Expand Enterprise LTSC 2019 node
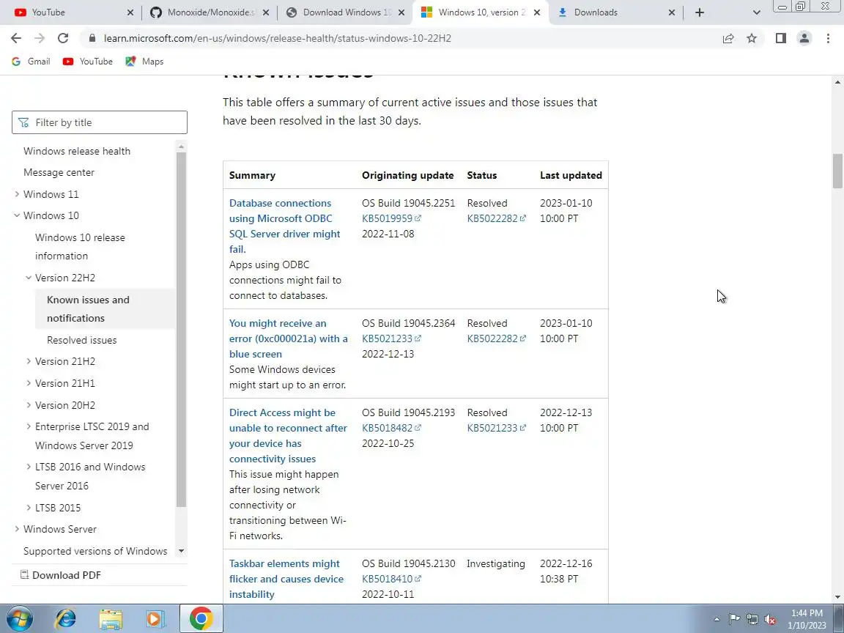Image resolution: width=844 pixels, height=633 pixels. coord(29,426)
